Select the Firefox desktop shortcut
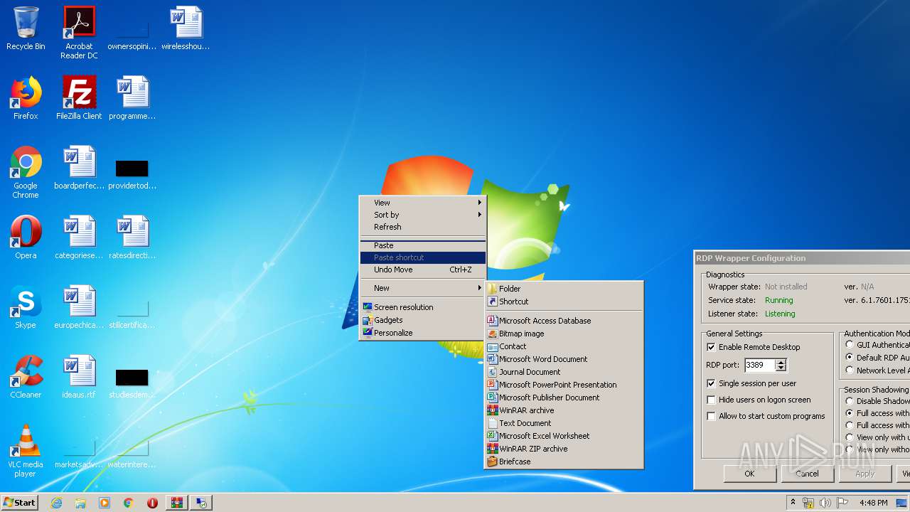The image size is (910, 512). pyautogui.click(x=26, y=98)
